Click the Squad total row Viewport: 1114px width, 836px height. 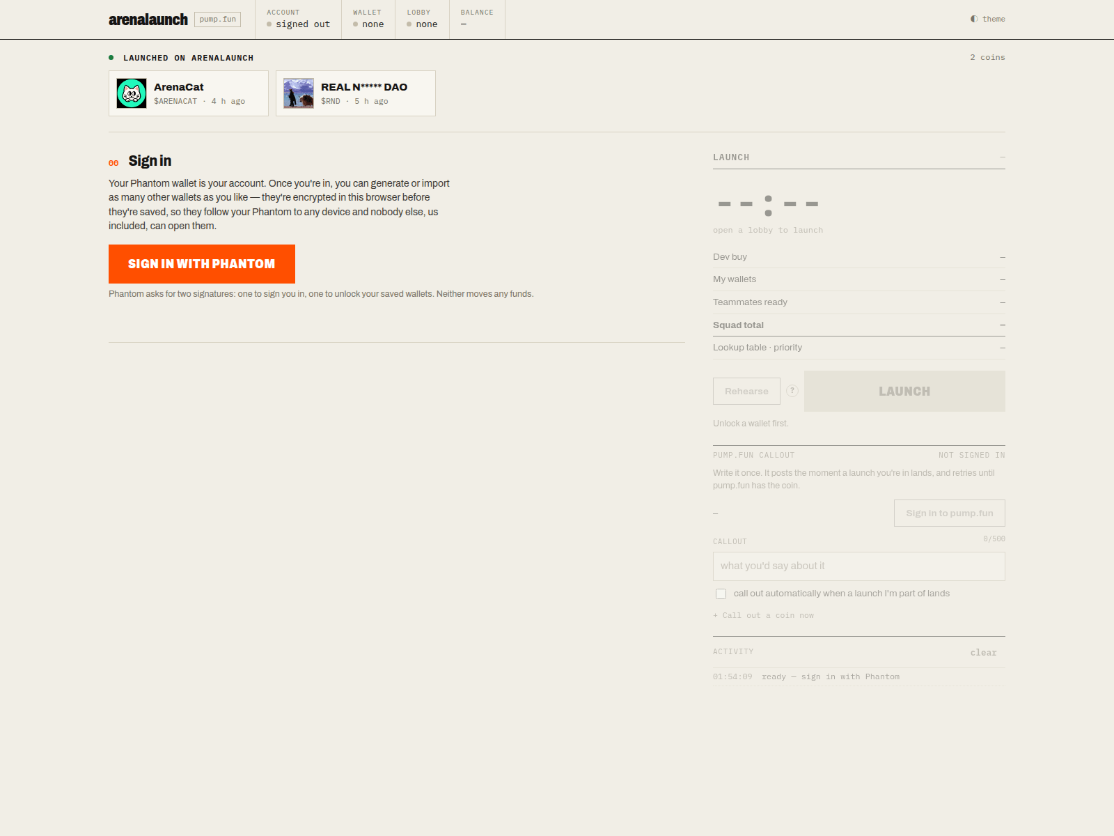click(859, 325)
